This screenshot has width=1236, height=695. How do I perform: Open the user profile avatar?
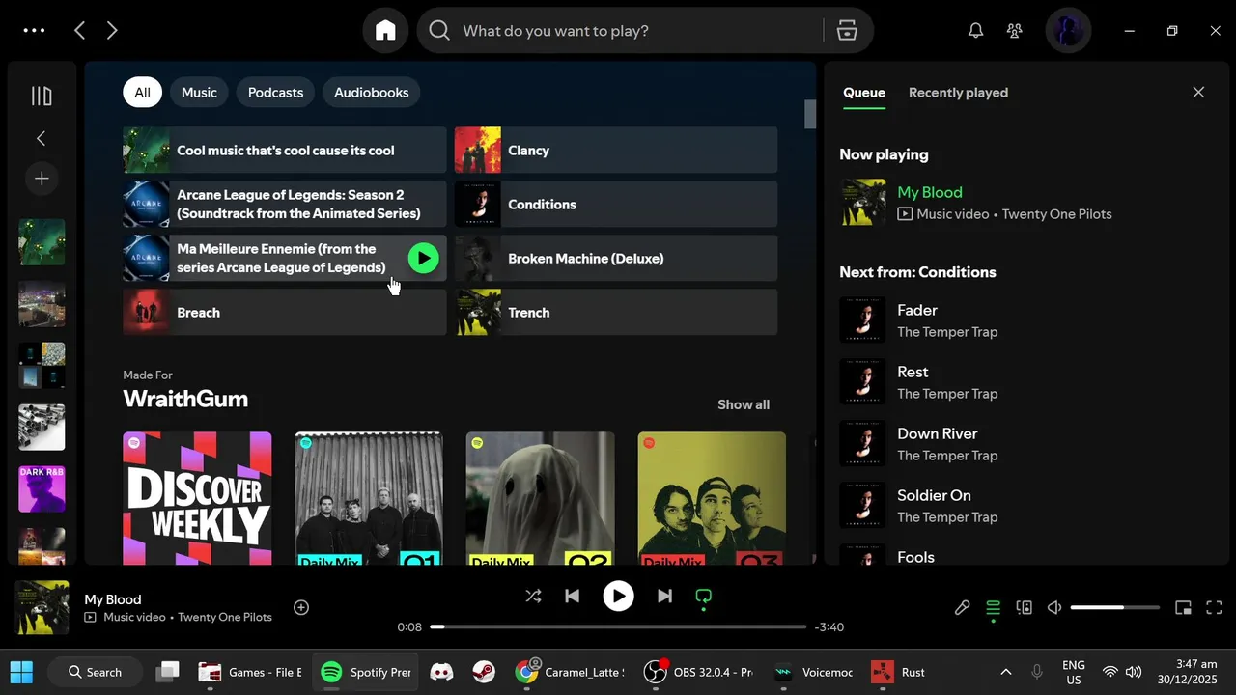1068,31
